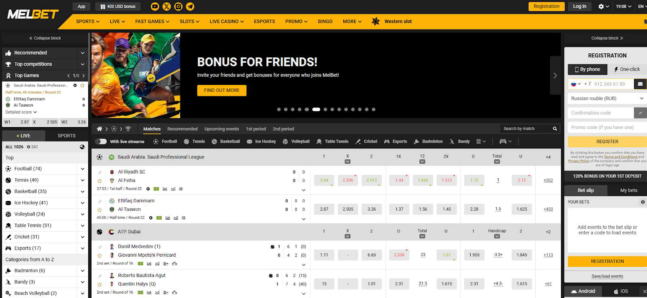Open the Instagram social icon
This screenshot has width=647, height=298.
coord(178,6)
